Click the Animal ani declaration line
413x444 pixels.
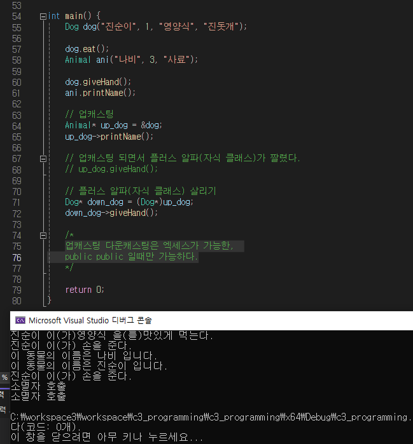(x=131, y=60)
